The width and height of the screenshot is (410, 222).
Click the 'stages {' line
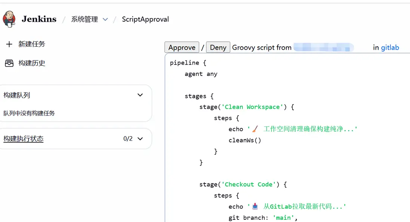pyautogui.click(x=199, y=96)
